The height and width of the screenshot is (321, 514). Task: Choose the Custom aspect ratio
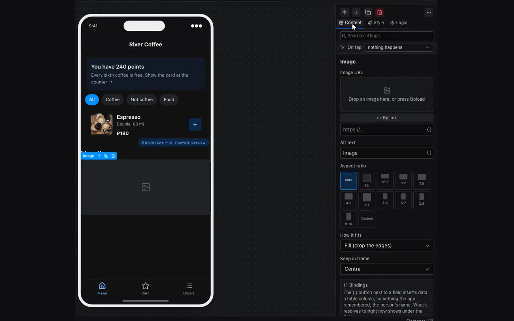(367, 219)
